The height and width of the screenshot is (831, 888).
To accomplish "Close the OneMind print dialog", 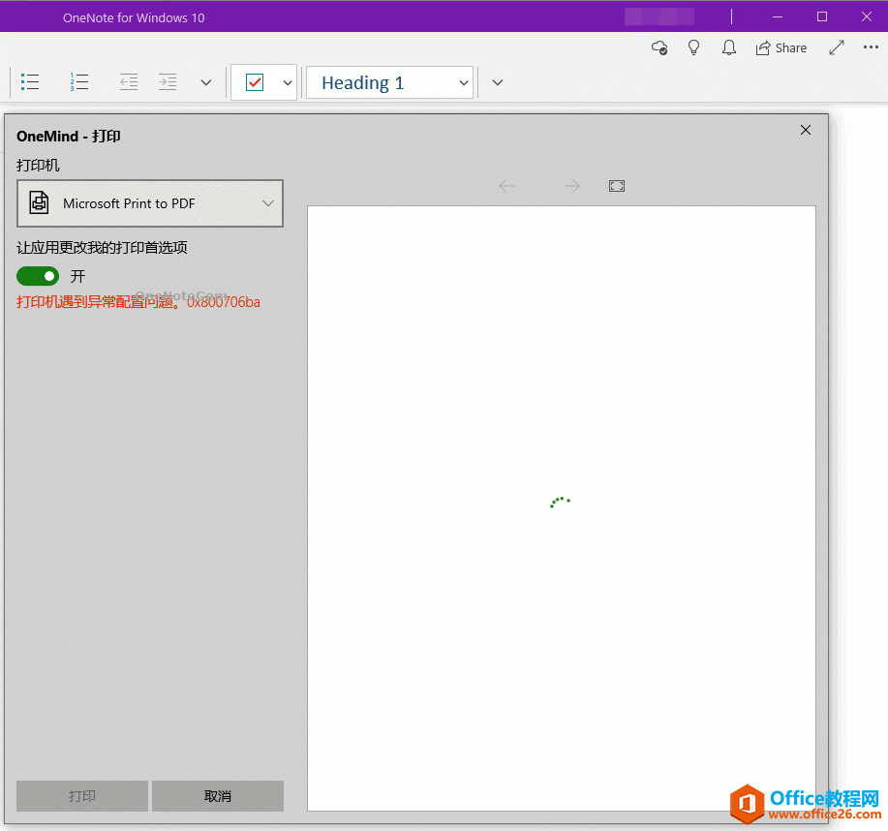I will click(806, 130).
